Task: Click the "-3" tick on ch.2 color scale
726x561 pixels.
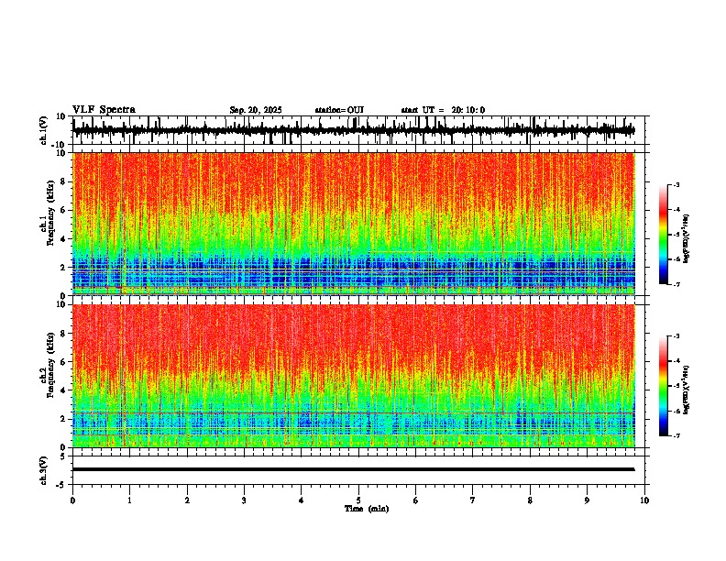Action: pos(676,336)
